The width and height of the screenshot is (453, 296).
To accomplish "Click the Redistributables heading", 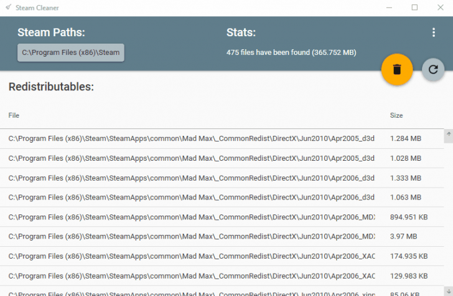I will click(52, 87).
